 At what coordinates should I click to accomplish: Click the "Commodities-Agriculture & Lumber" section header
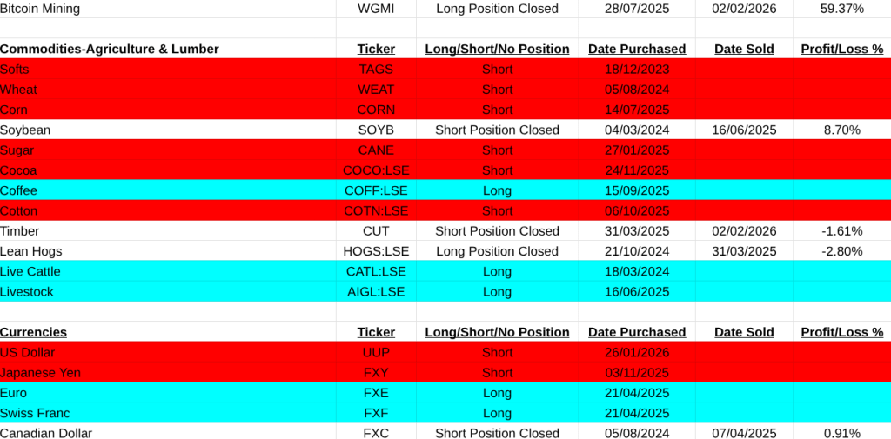[110, 49]
